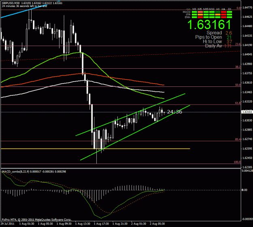Click the 85.4 Fibonacci level label
The width and height of the screenshot is (253, 227).
tap(238, 139)
